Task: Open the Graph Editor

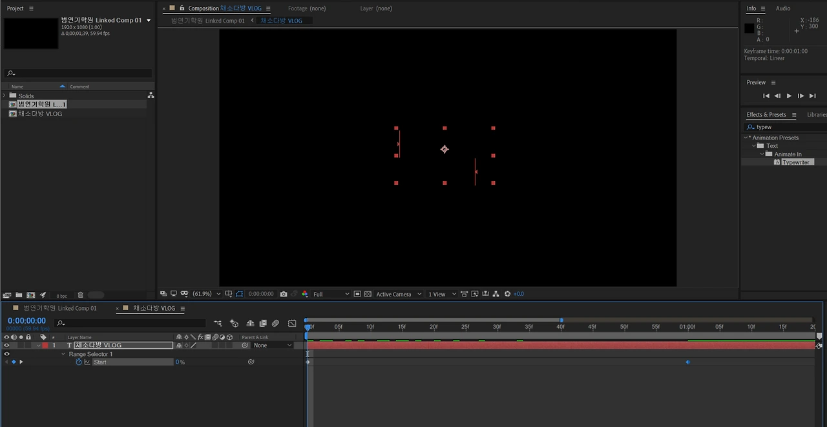Action: pyautogui.click(x=292, y=323)
